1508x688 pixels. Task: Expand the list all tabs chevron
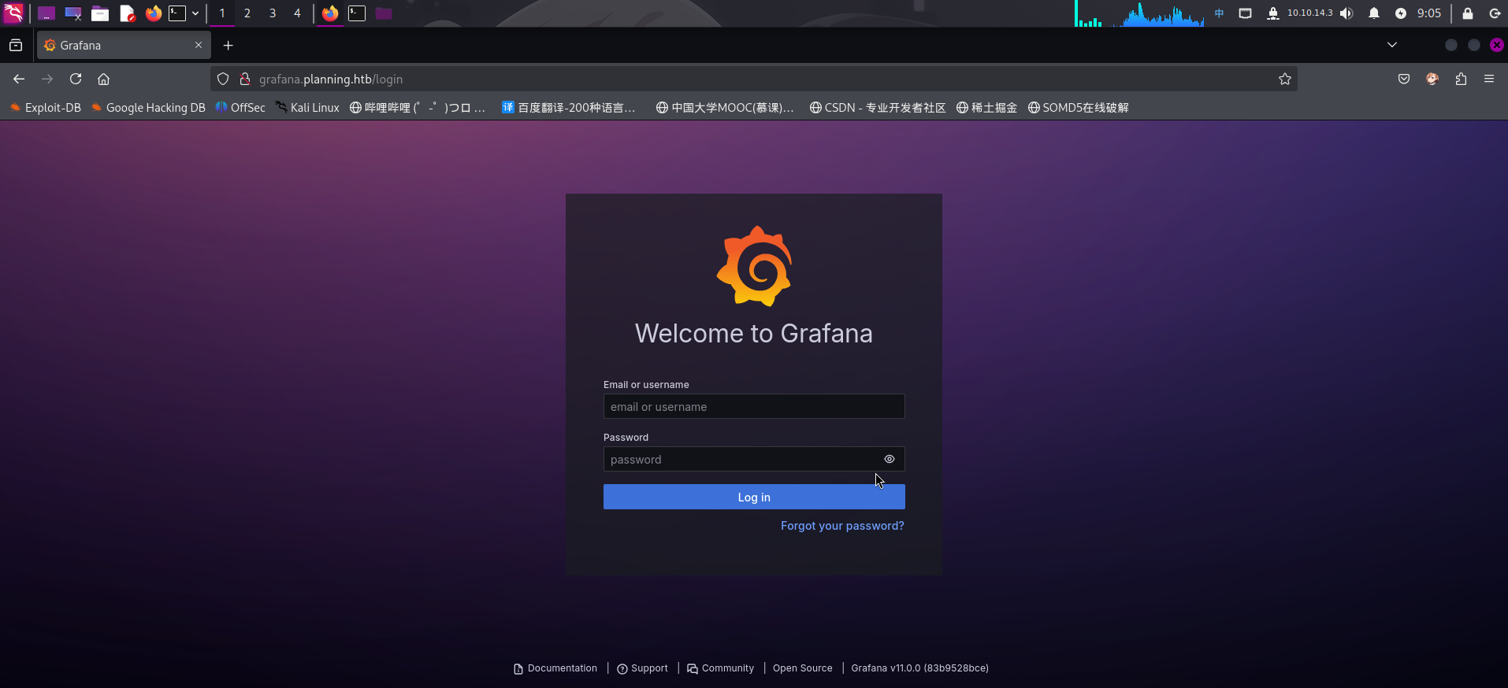pos(1392,45)
